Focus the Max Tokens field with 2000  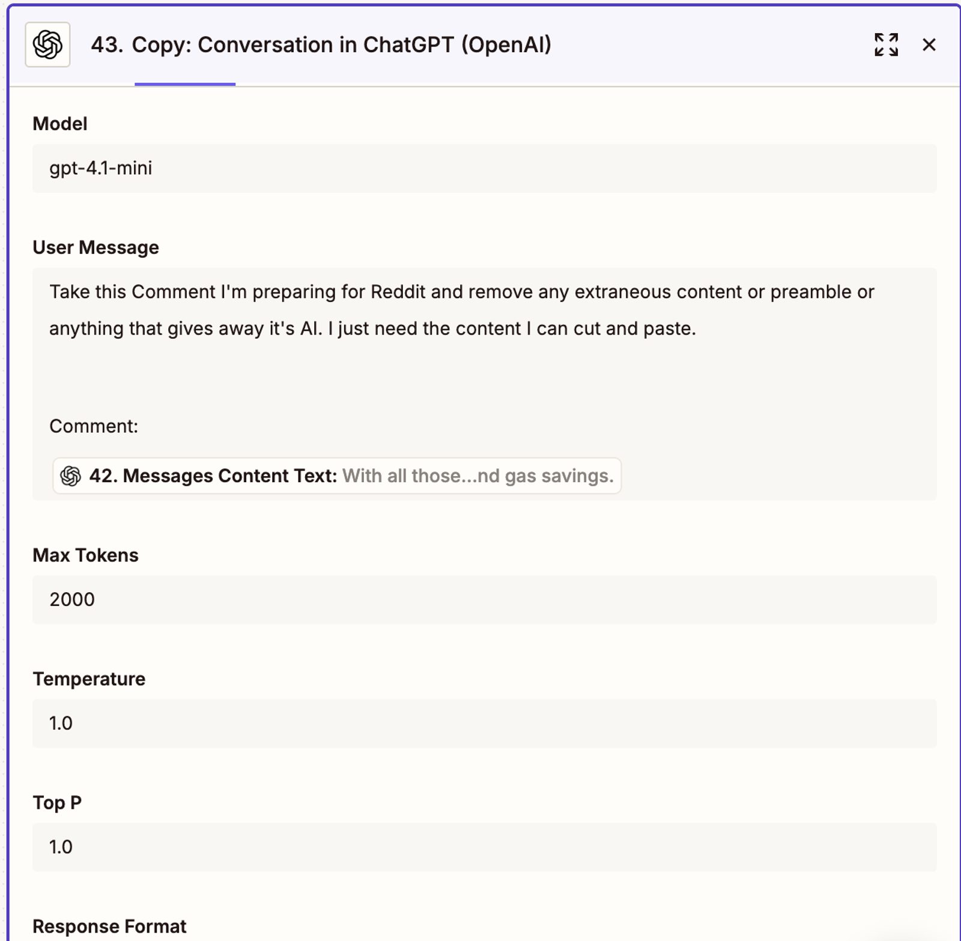tap(484, 600)
